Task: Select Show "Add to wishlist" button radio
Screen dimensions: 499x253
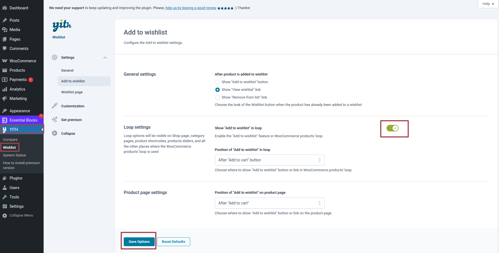Action: 218,82
